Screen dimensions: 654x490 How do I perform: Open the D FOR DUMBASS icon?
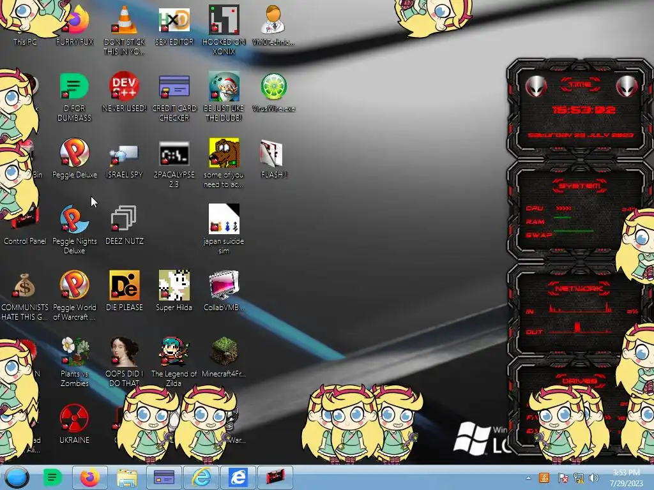pos(74,97)
